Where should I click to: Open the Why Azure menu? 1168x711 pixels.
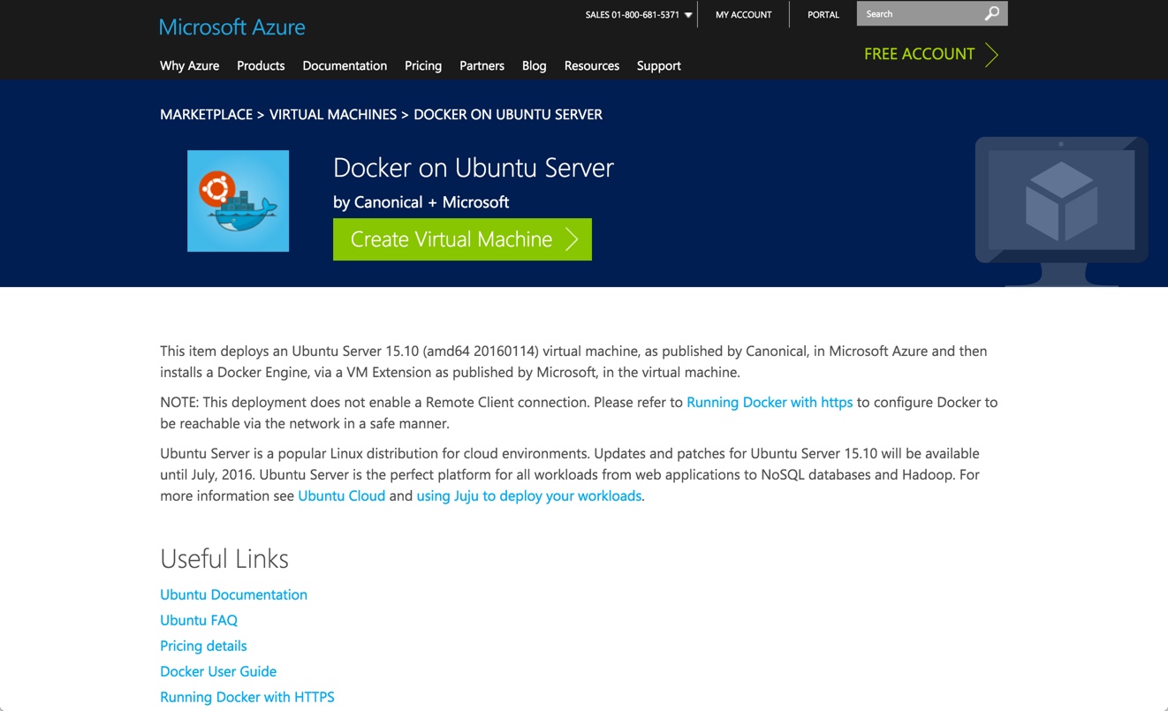tap(189, 66)
